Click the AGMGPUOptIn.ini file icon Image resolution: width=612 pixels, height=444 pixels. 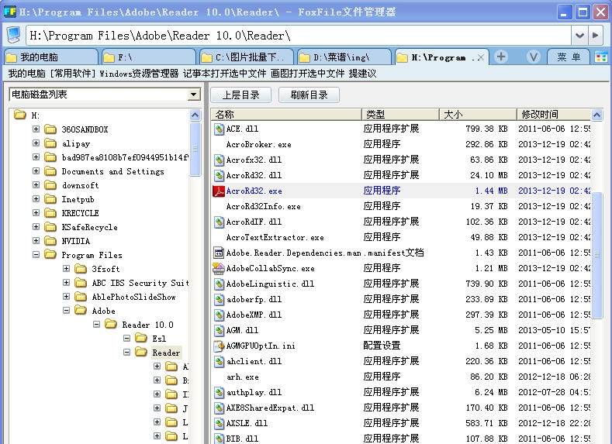click(x=219, y=346)
